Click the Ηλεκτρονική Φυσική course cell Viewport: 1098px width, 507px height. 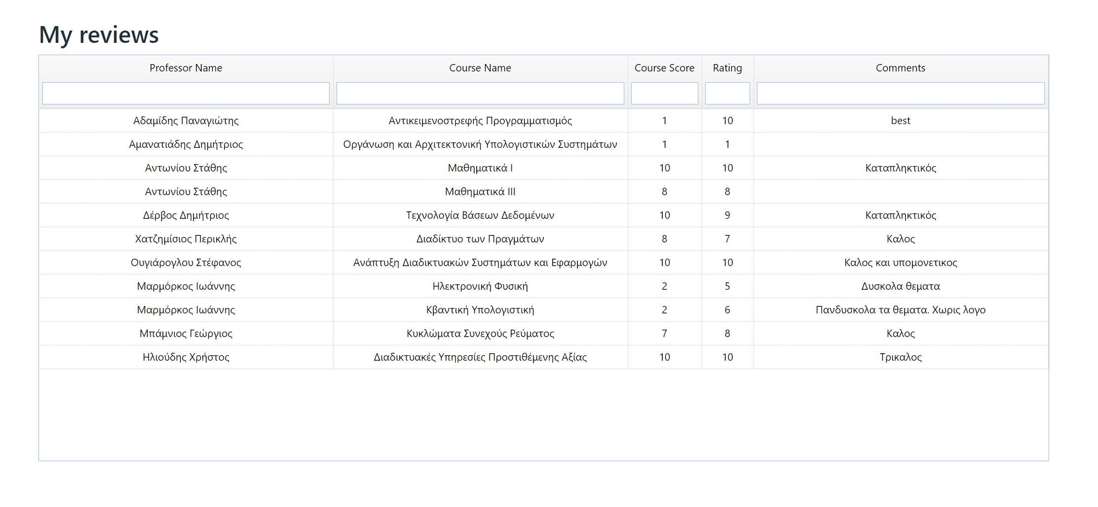[x=480, y=286]
